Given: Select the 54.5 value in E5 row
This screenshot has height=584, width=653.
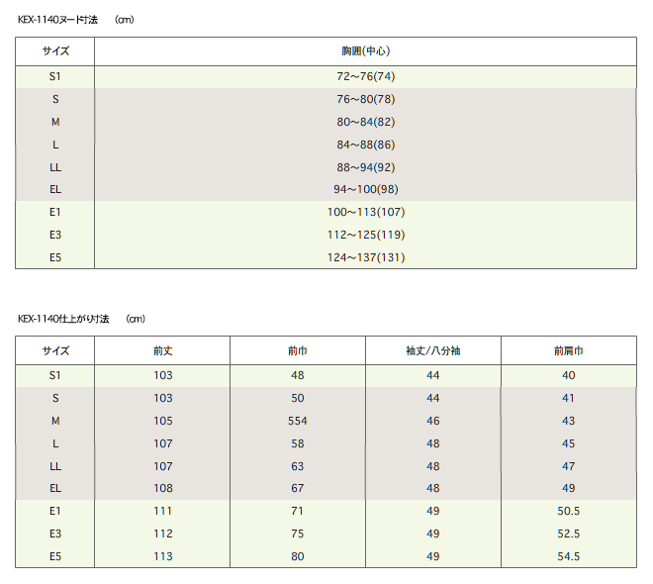Looking at the screenshot, I should [x=569, y=556].
